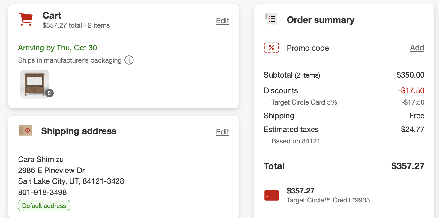Click the Arriving by Thu, Oct 30 text
The width and height of the screenshot is (439, 218).
point(58,48)
